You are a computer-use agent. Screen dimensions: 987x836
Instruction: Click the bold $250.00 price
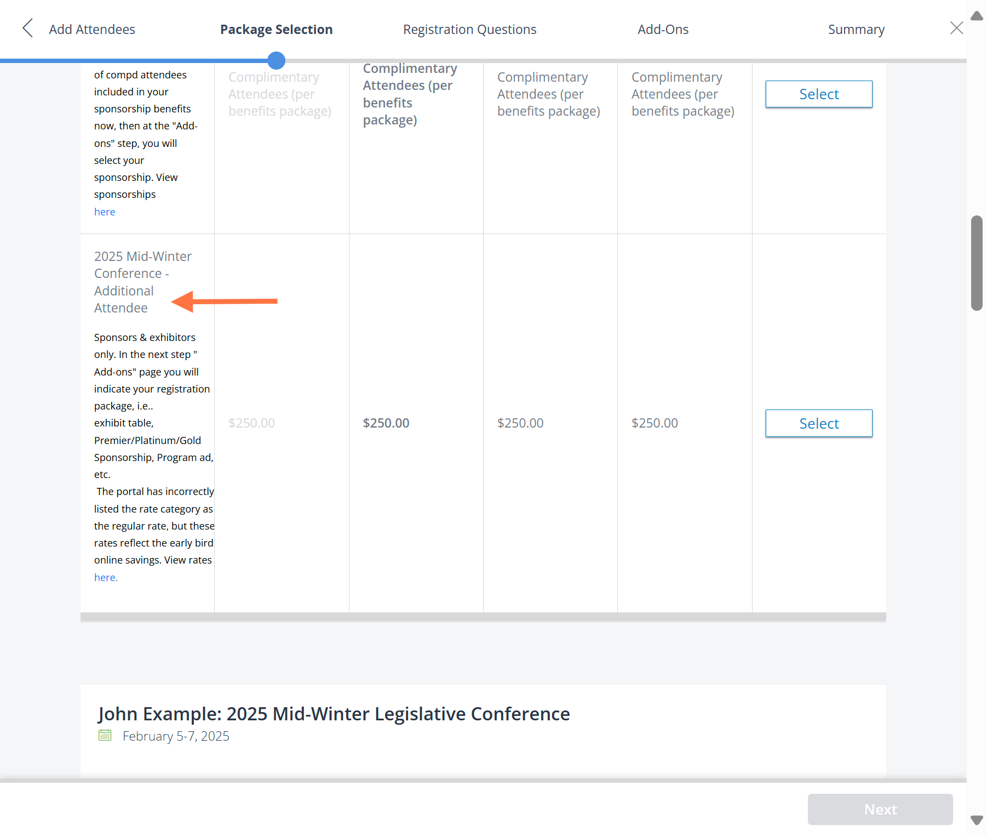[x=386, y=423]
